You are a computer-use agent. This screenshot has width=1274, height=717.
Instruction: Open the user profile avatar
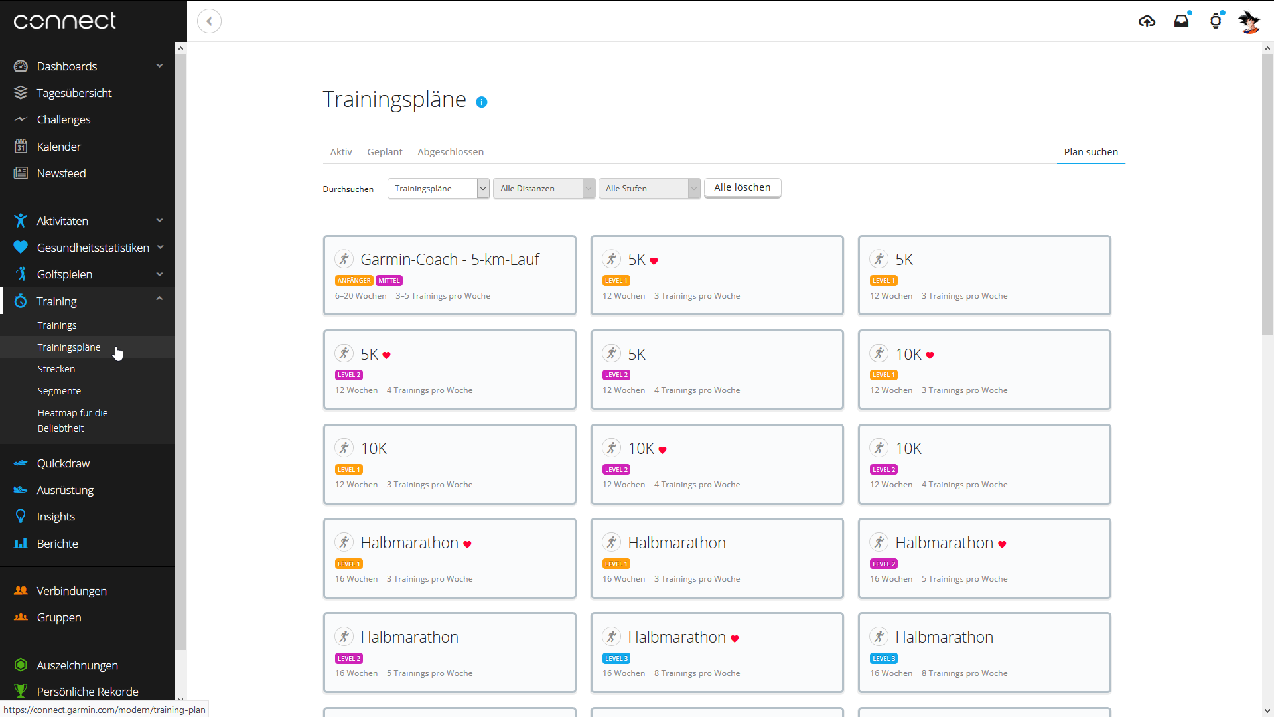[1249, 21]
